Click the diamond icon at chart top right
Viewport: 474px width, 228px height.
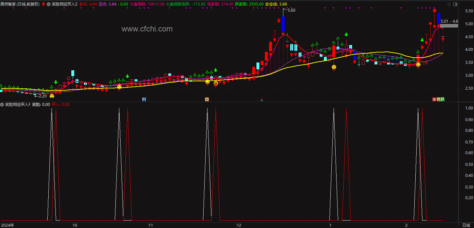(x=449, y=4)
